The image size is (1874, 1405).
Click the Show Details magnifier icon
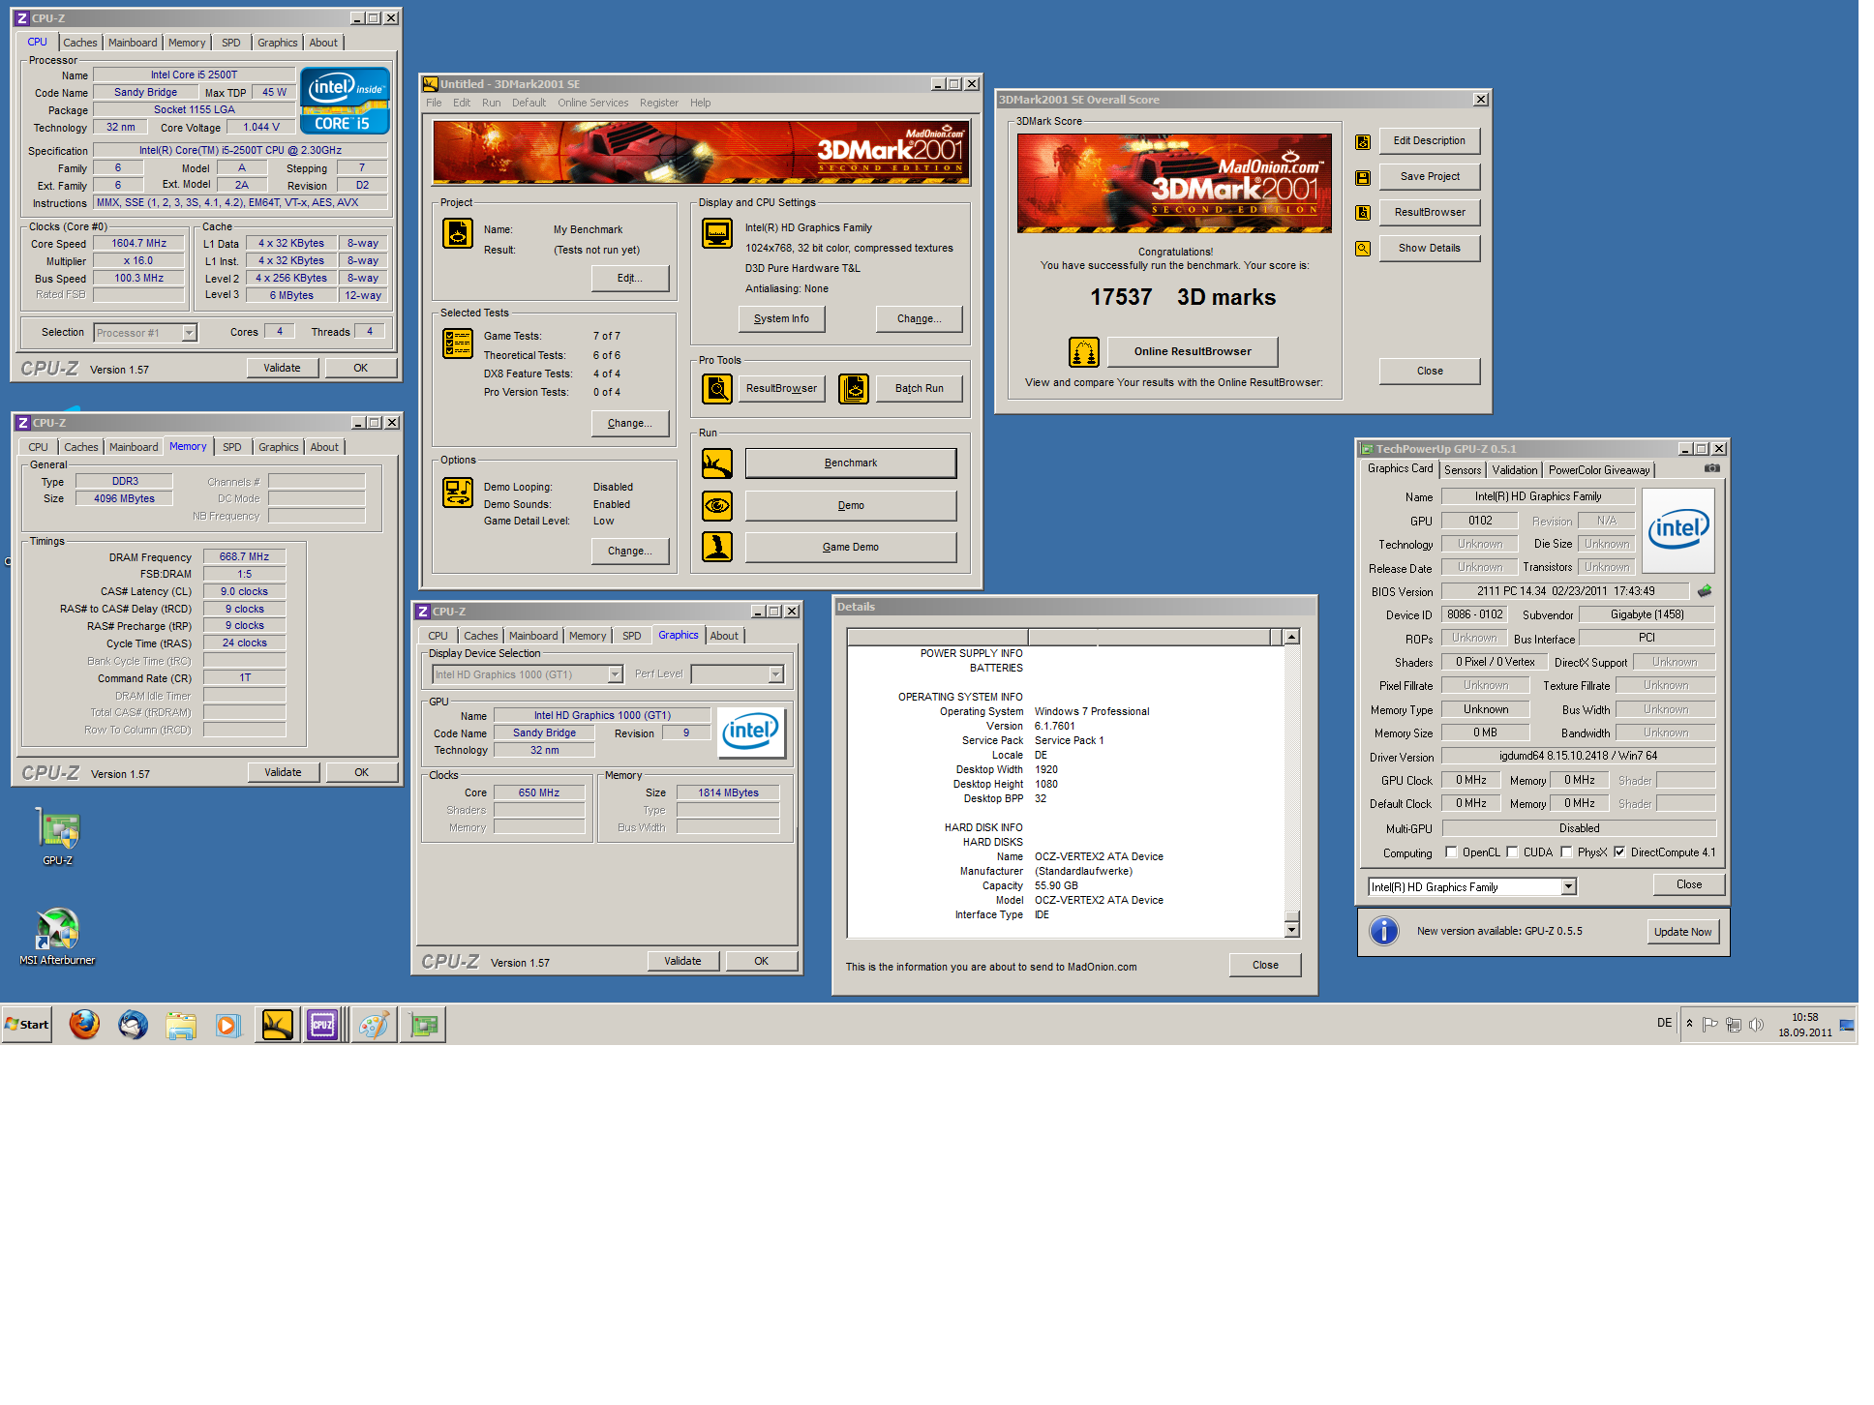(1362, 249)
